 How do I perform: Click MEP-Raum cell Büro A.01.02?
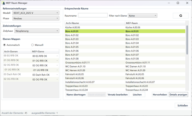click(x=155, y=35)
